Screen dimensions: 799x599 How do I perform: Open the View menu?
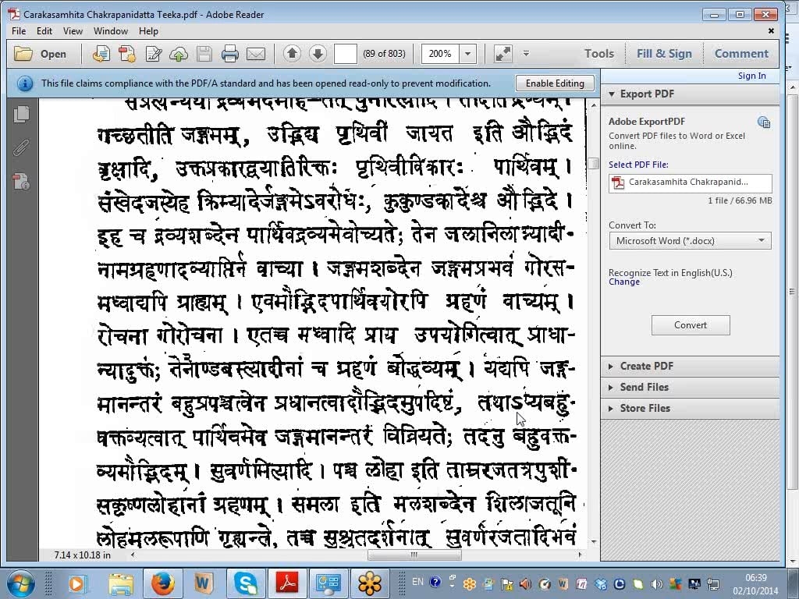73,31
